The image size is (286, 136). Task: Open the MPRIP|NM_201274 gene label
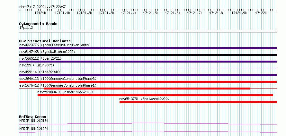pyautogui.click(x=34, y=129)
